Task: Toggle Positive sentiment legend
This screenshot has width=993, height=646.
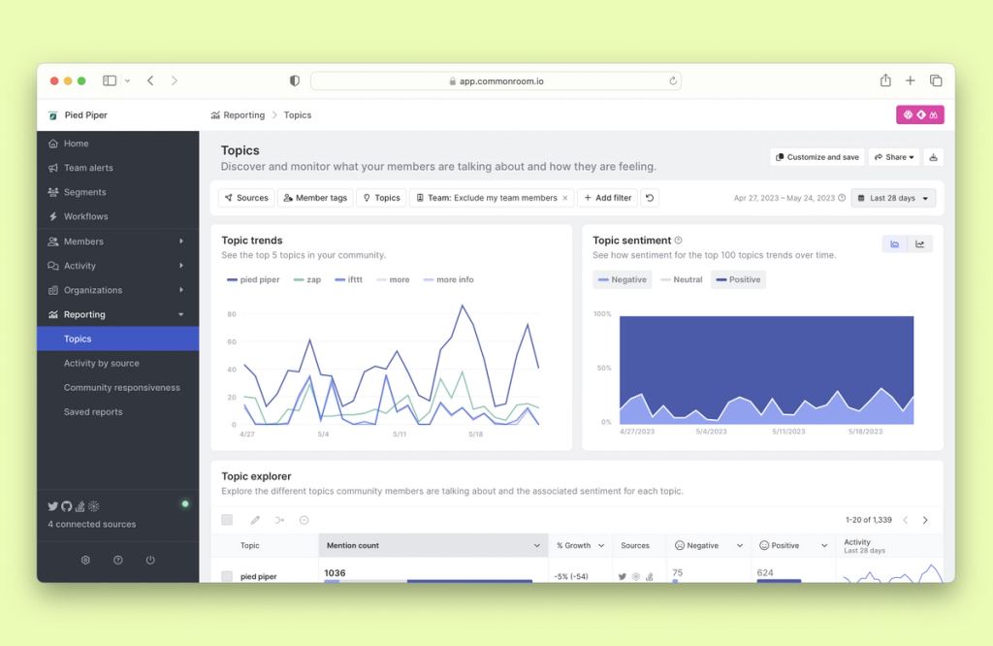Action: point(738,279)
